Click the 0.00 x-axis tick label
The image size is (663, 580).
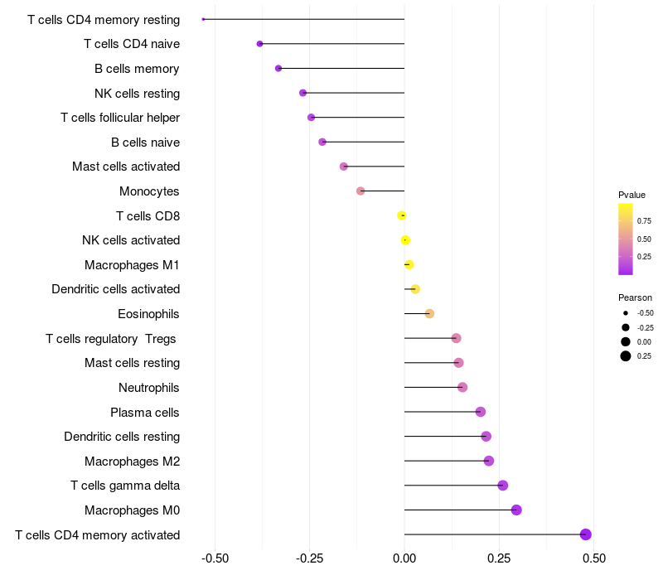tap(404, 558)
